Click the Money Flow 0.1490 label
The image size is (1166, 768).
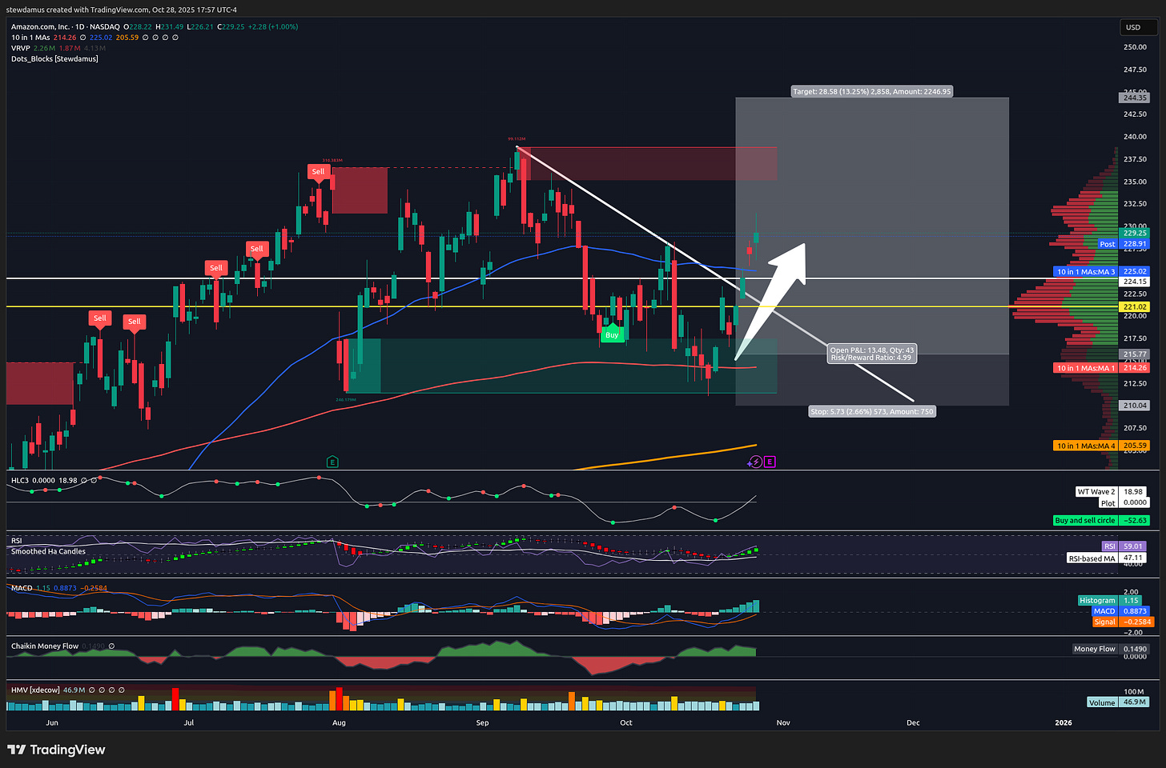point(1112,649)
